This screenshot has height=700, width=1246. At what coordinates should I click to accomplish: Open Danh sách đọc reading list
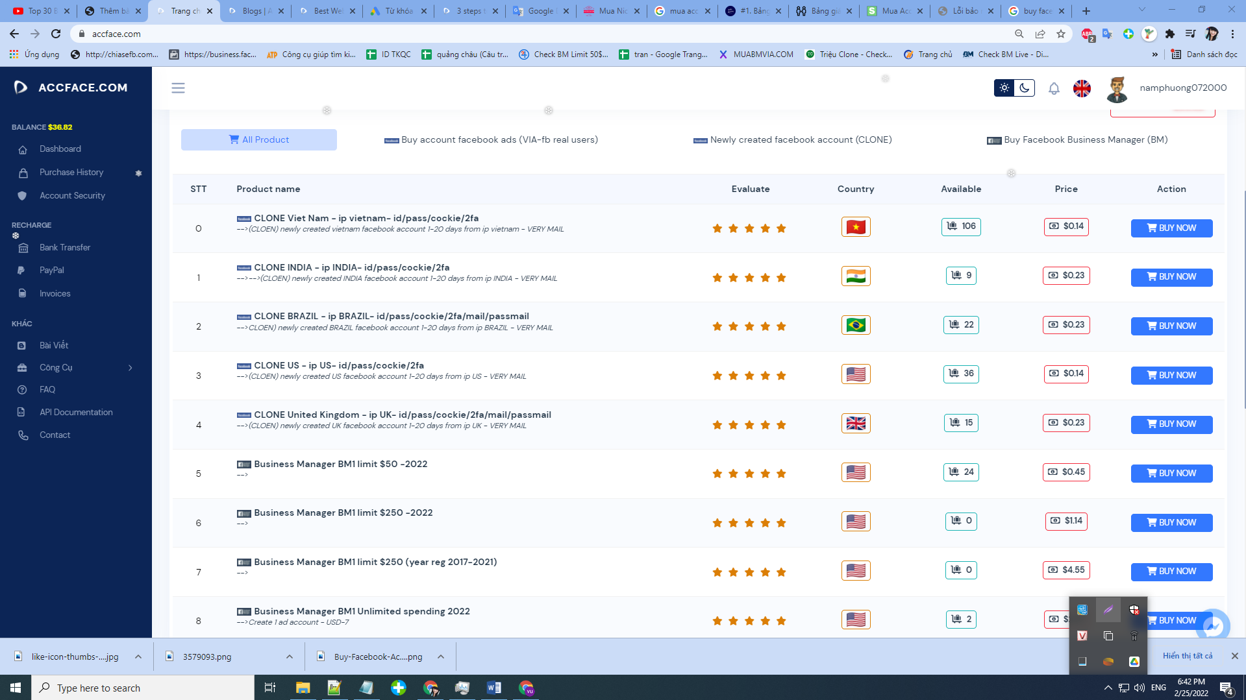[1204, 54]
